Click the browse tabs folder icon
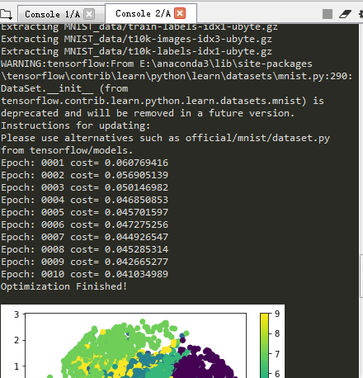The width and height of the screenshot is (363, 378). tap(6, 14)
